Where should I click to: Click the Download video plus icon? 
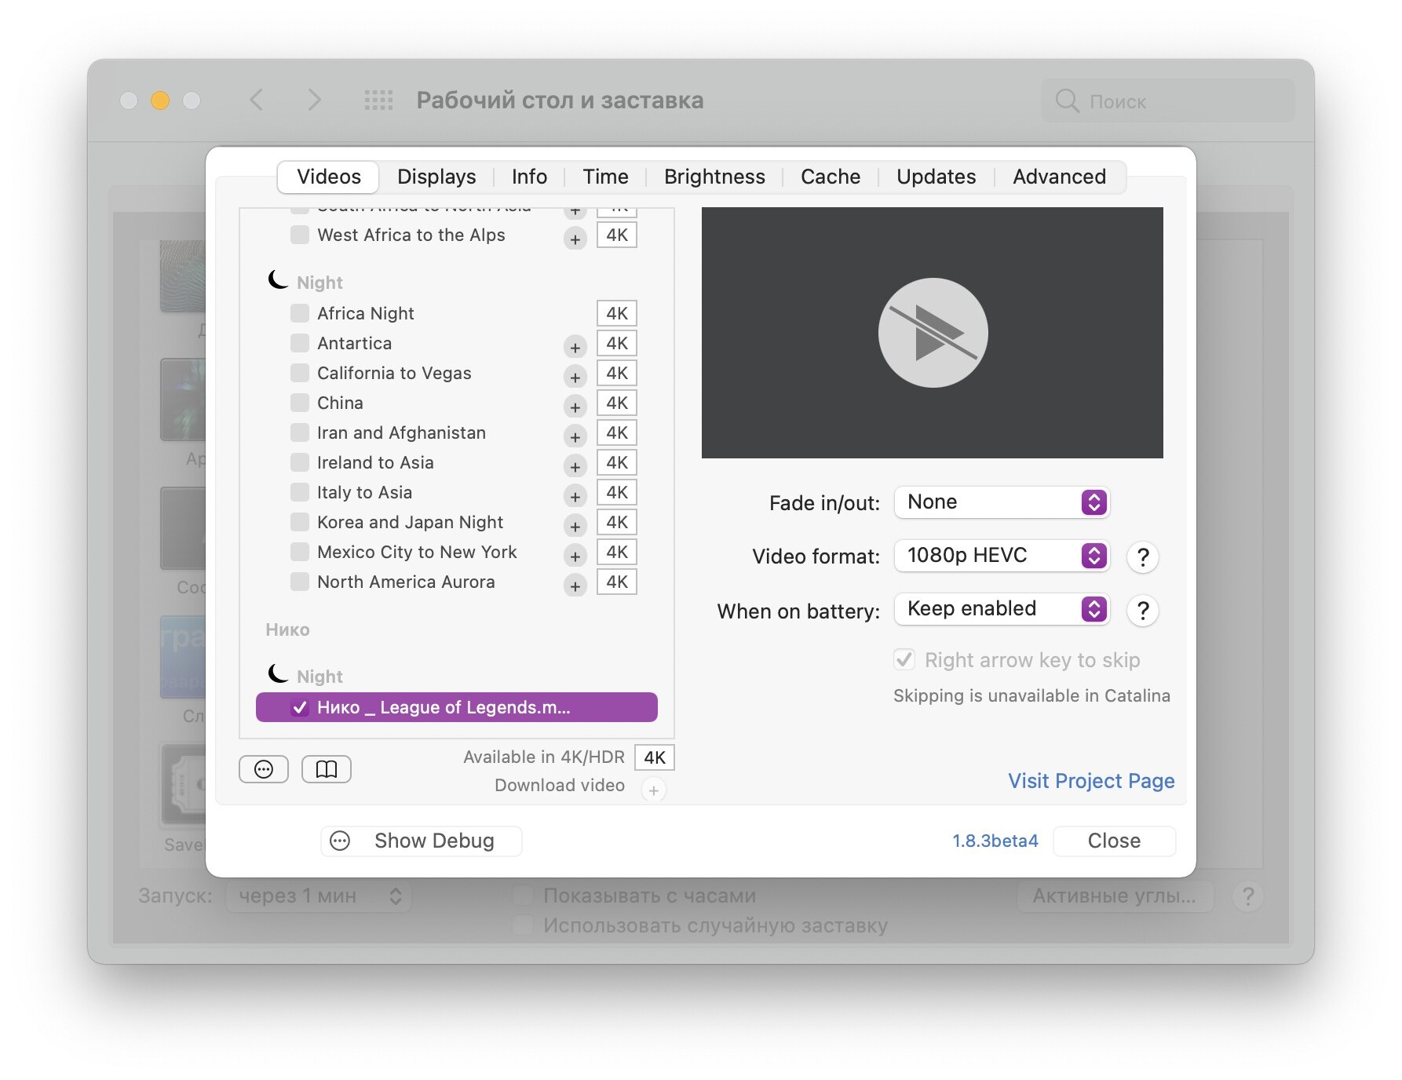(653, 790)
